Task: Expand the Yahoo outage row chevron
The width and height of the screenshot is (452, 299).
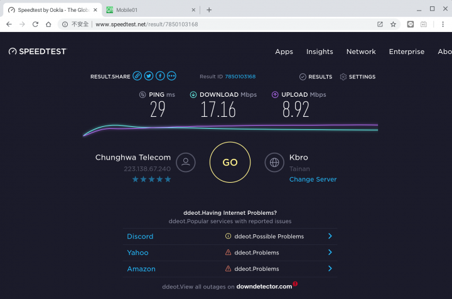Action: pyautogui.click(x=330, y=253)
